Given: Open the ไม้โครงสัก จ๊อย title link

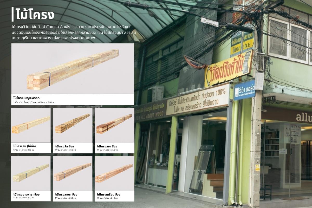Looking at the screenshot, I should [64, 146].
